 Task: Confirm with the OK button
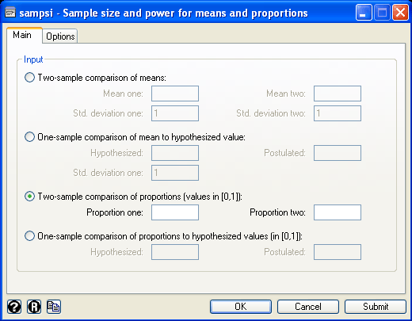[241, 307]
